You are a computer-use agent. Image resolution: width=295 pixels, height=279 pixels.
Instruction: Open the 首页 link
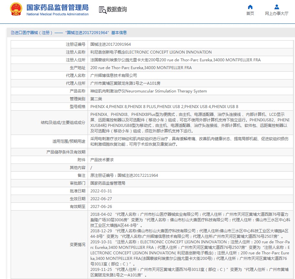tap(250, 13)
